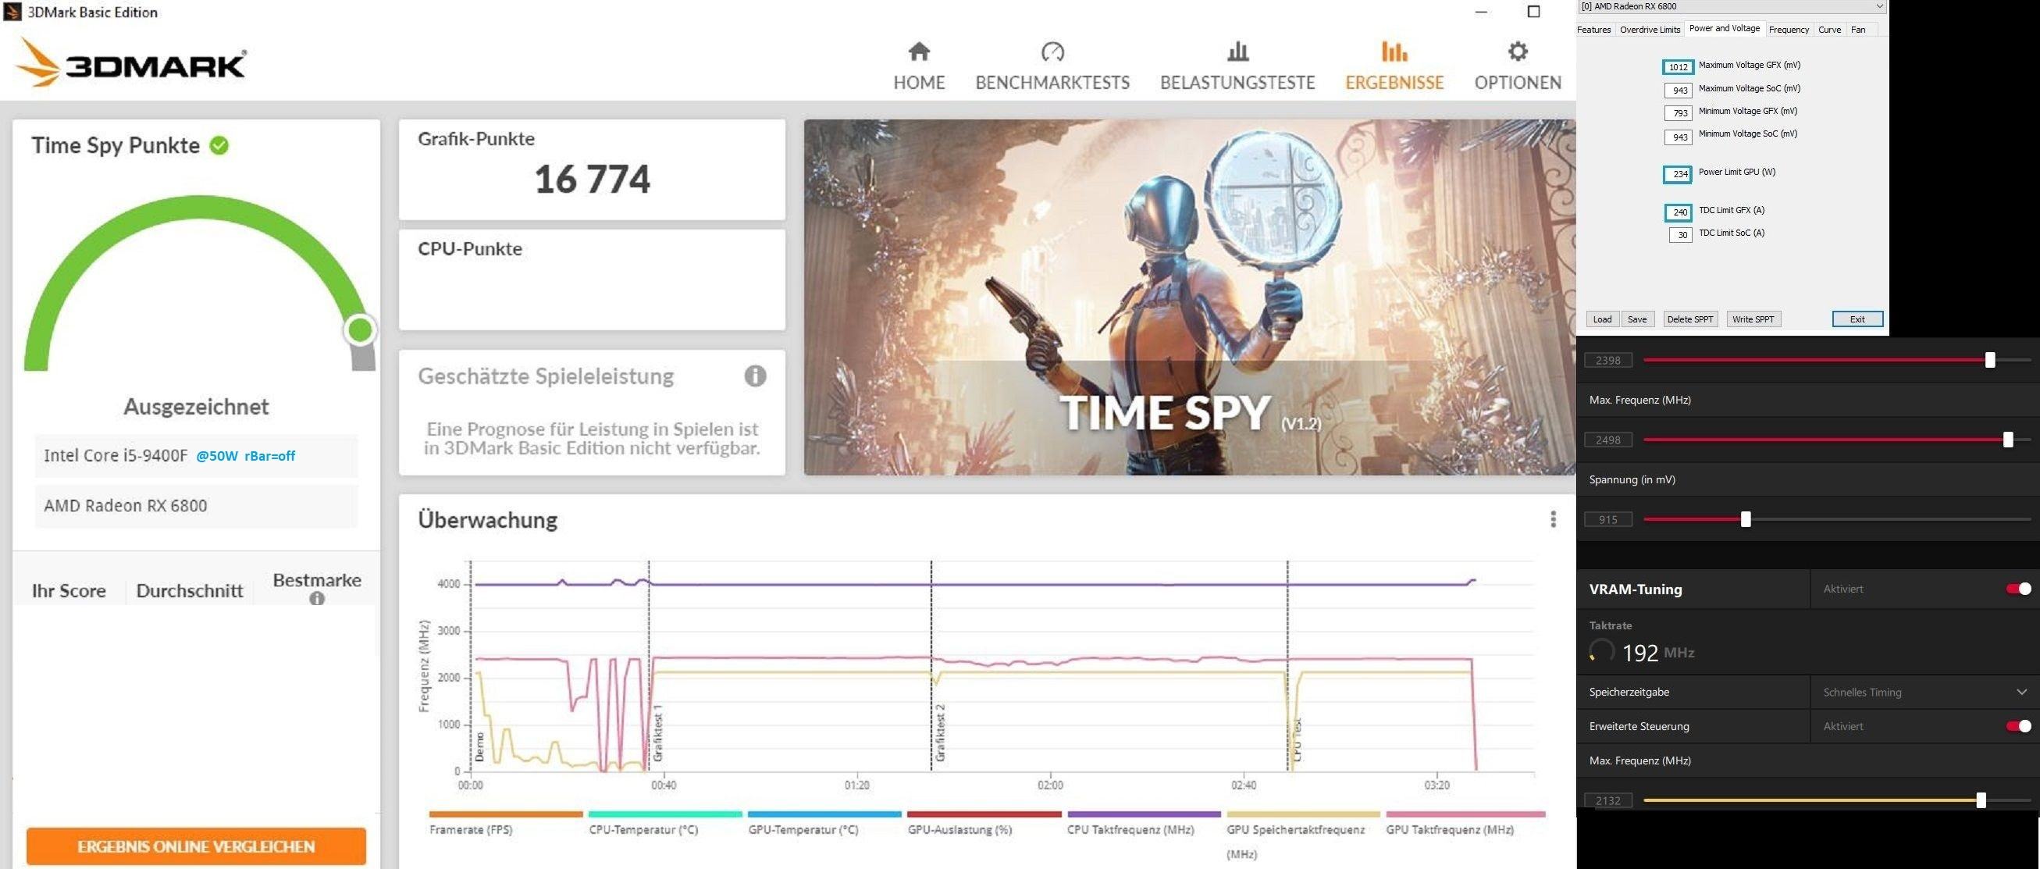Expand the AMD Radeon RX 6800 device dropdown
Viewport: 2040px width, 869px height.
pos(1731,6)
